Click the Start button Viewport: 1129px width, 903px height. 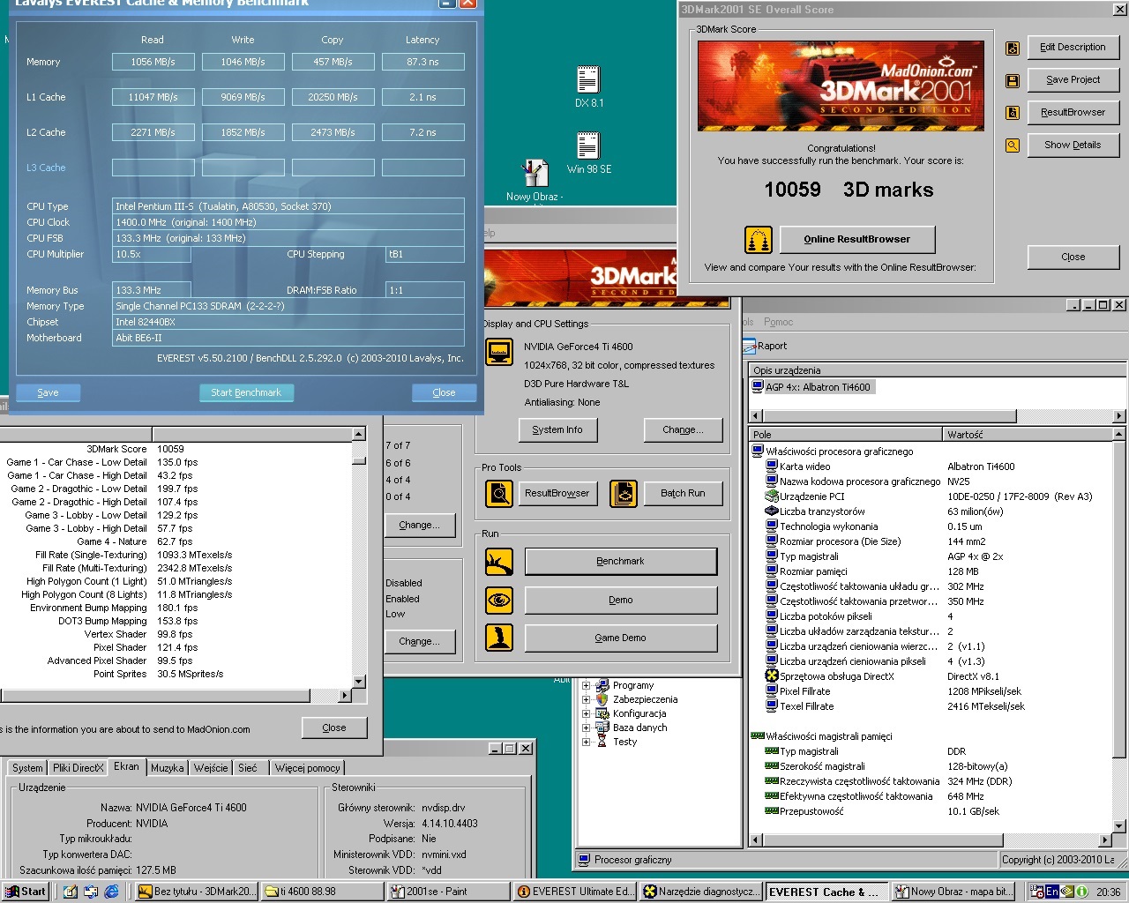[25, 892]
